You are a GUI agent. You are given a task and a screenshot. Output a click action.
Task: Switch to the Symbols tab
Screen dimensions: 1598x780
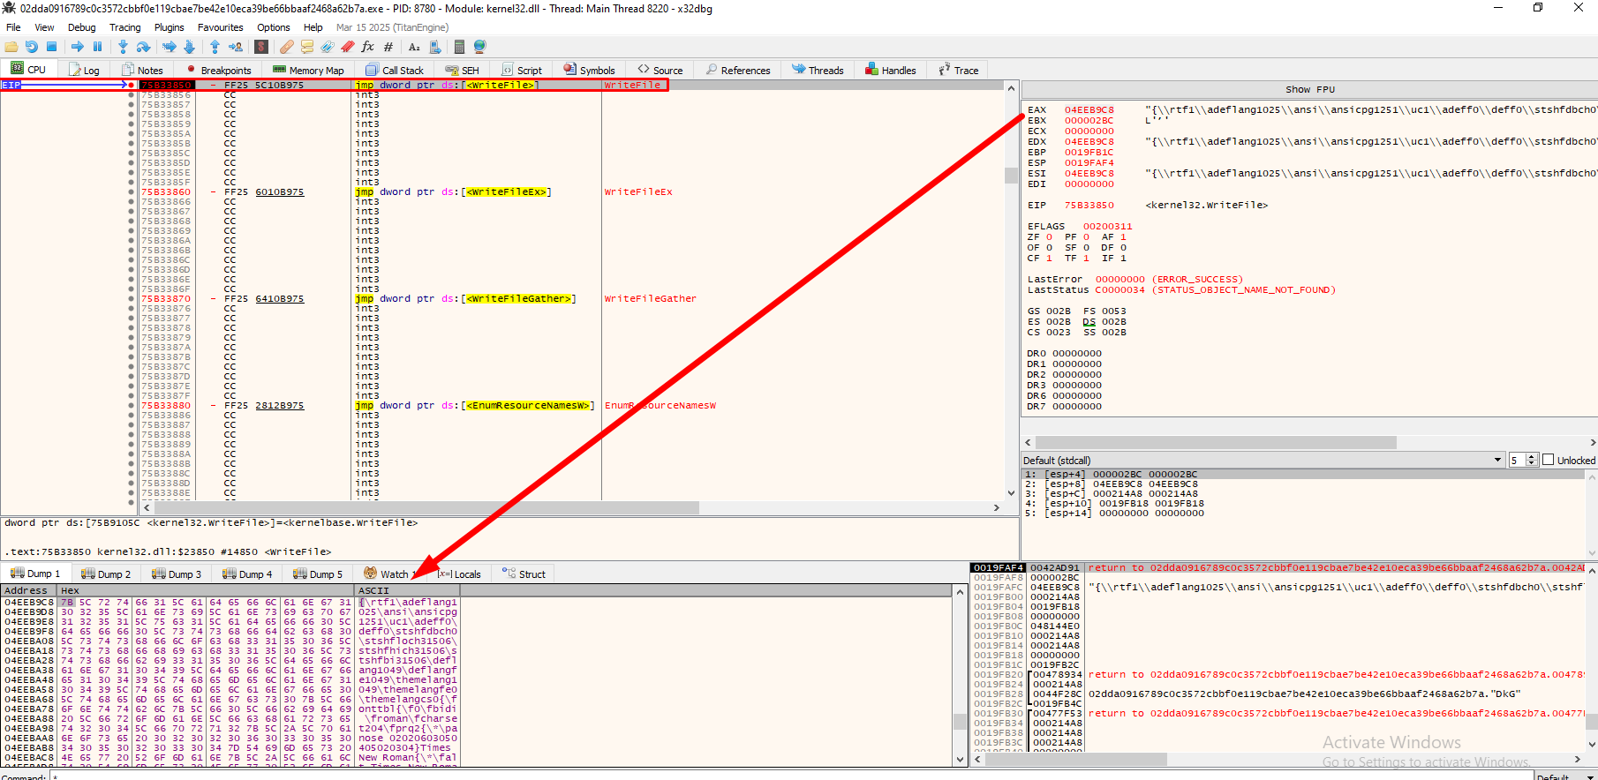(590, 70)
